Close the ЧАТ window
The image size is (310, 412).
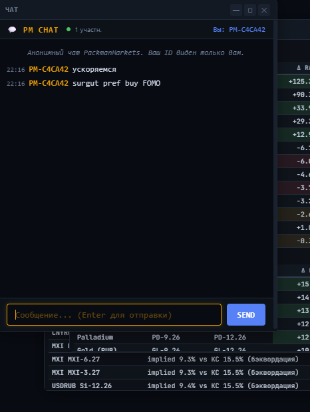tap(264, 10)
